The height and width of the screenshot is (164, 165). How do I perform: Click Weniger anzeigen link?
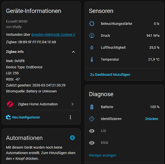103,155
